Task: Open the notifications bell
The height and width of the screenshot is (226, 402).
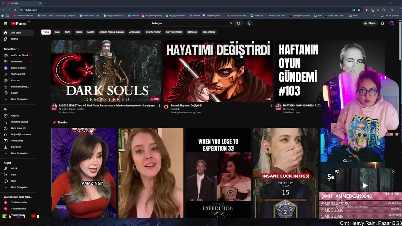Action: [x=383, y=23]
